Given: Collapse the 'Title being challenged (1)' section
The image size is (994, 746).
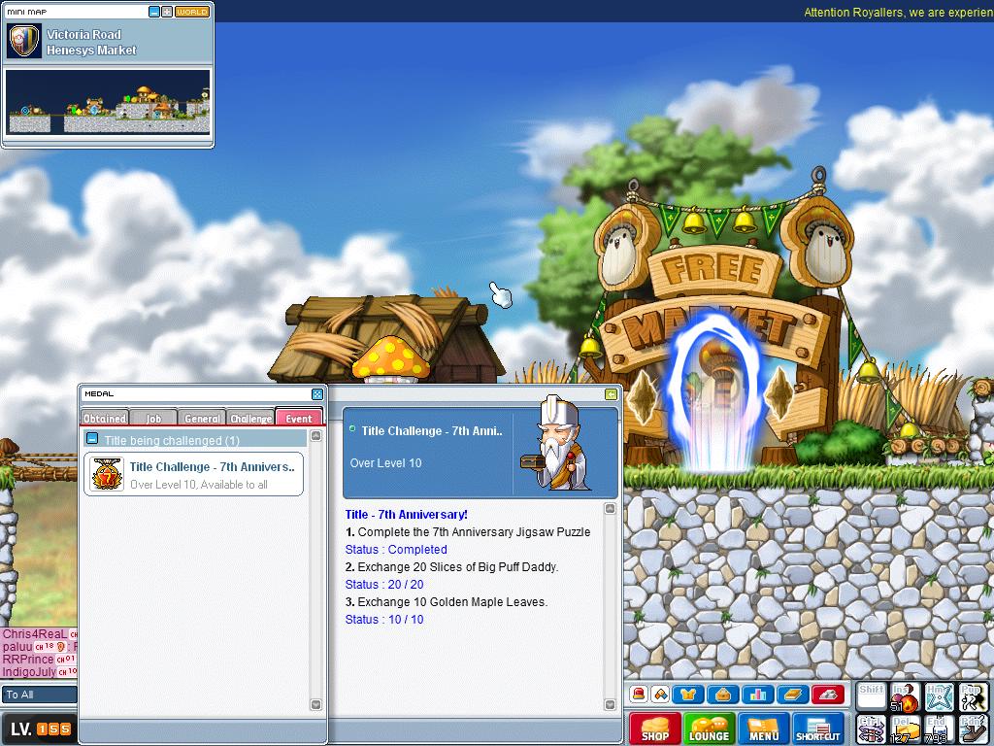Looking at the screenshot, I should point(92,438).
